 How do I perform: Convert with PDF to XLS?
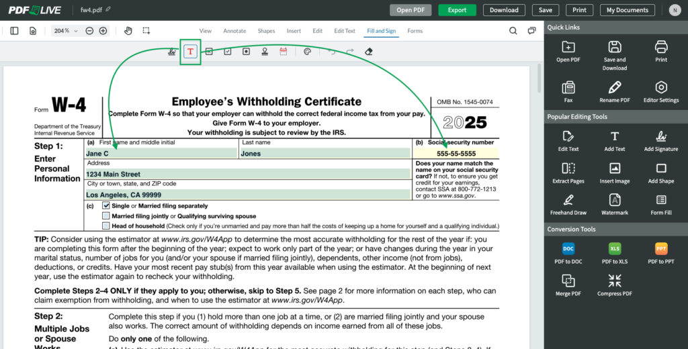coord(615,254)
